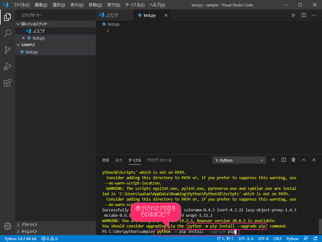The image size is (322, 242).
Task: Open test.py under the SAMPLE folder
Action: tap(55, 52)
